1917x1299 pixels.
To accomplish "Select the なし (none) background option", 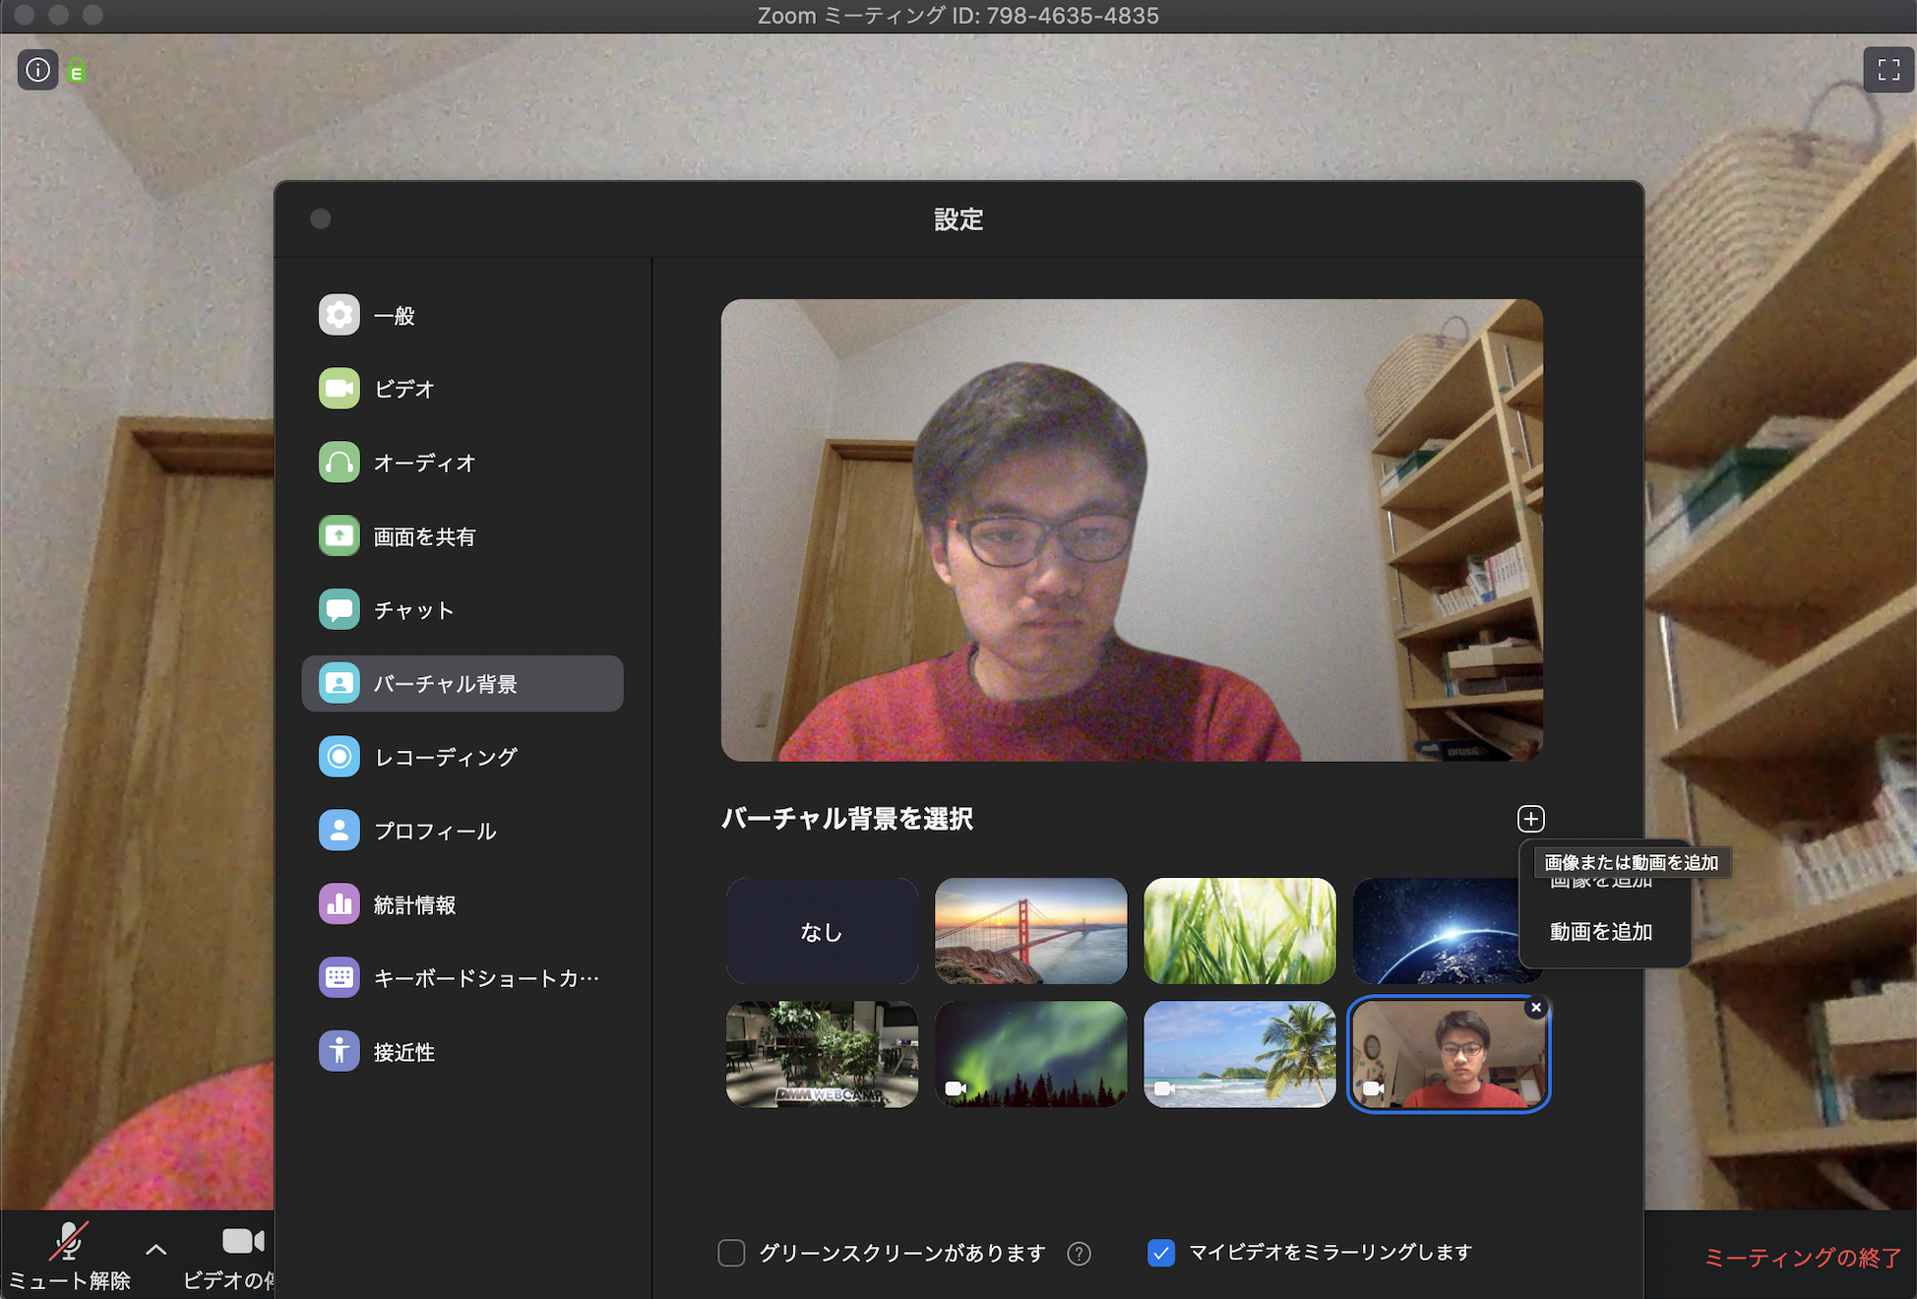I will click(822, 931).
